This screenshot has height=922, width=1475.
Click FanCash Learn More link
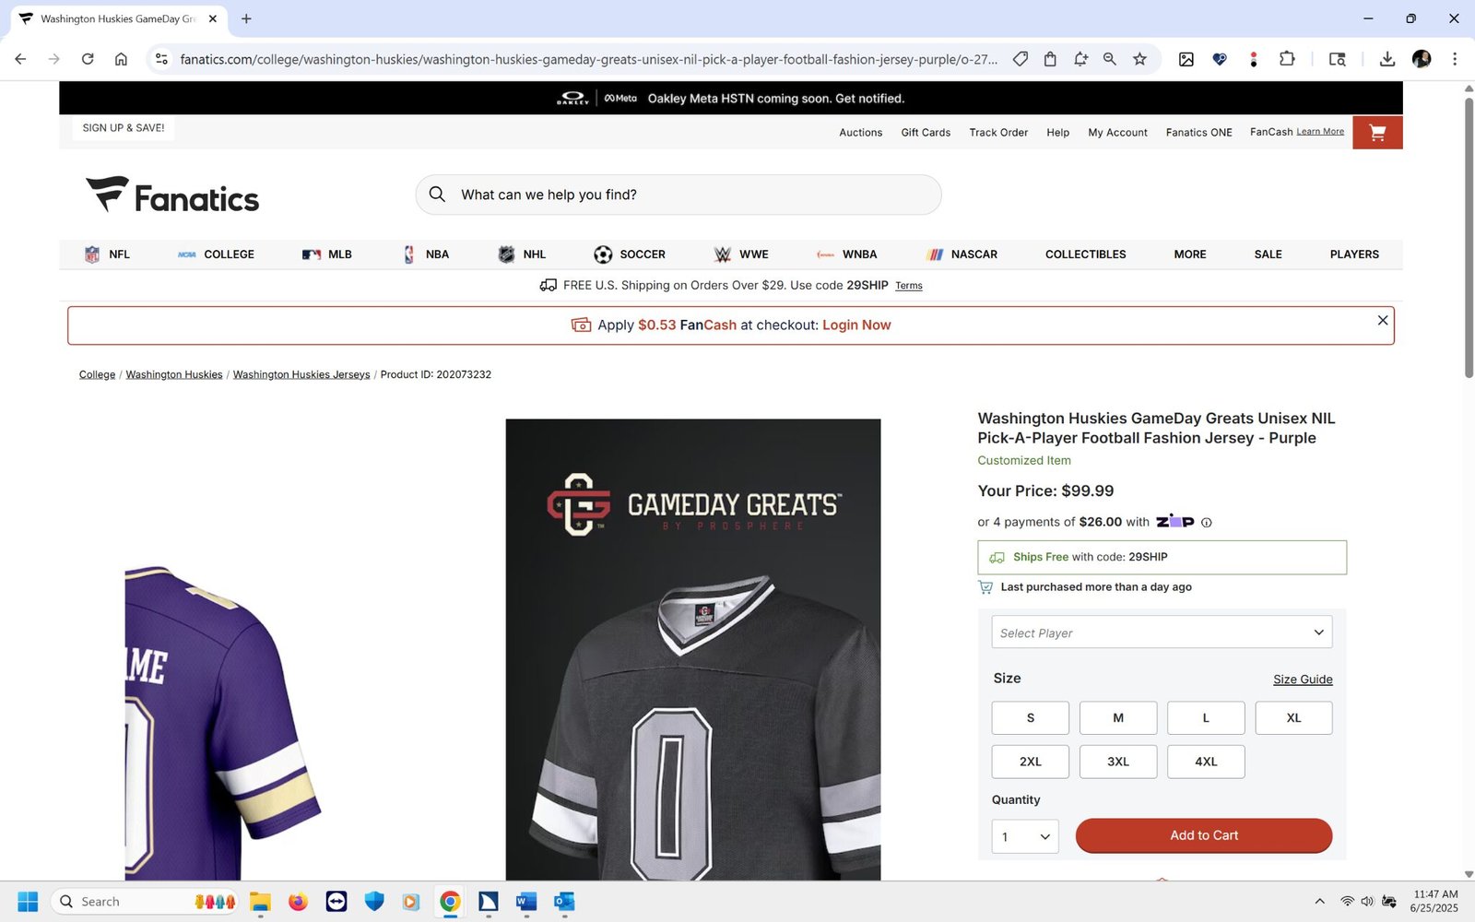pyautogui.click(x=1320, y=132)
